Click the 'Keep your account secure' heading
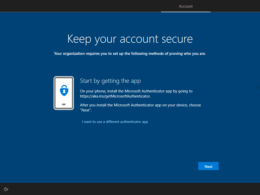Viewport: 260px width, 195px height. pos(130,39)
